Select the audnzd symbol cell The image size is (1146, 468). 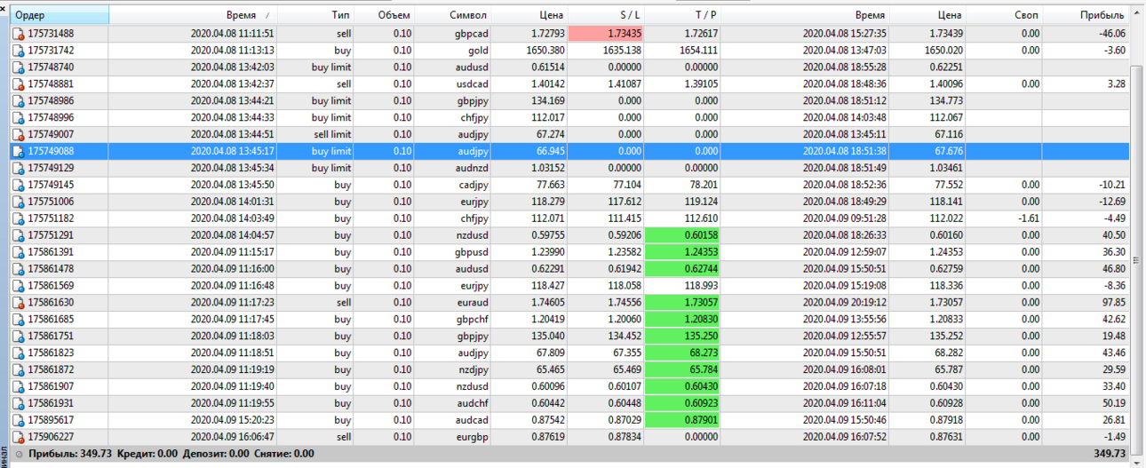[x=453, y=168]
